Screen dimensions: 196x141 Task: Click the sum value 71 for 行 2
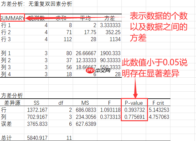(x=69, y=32)
